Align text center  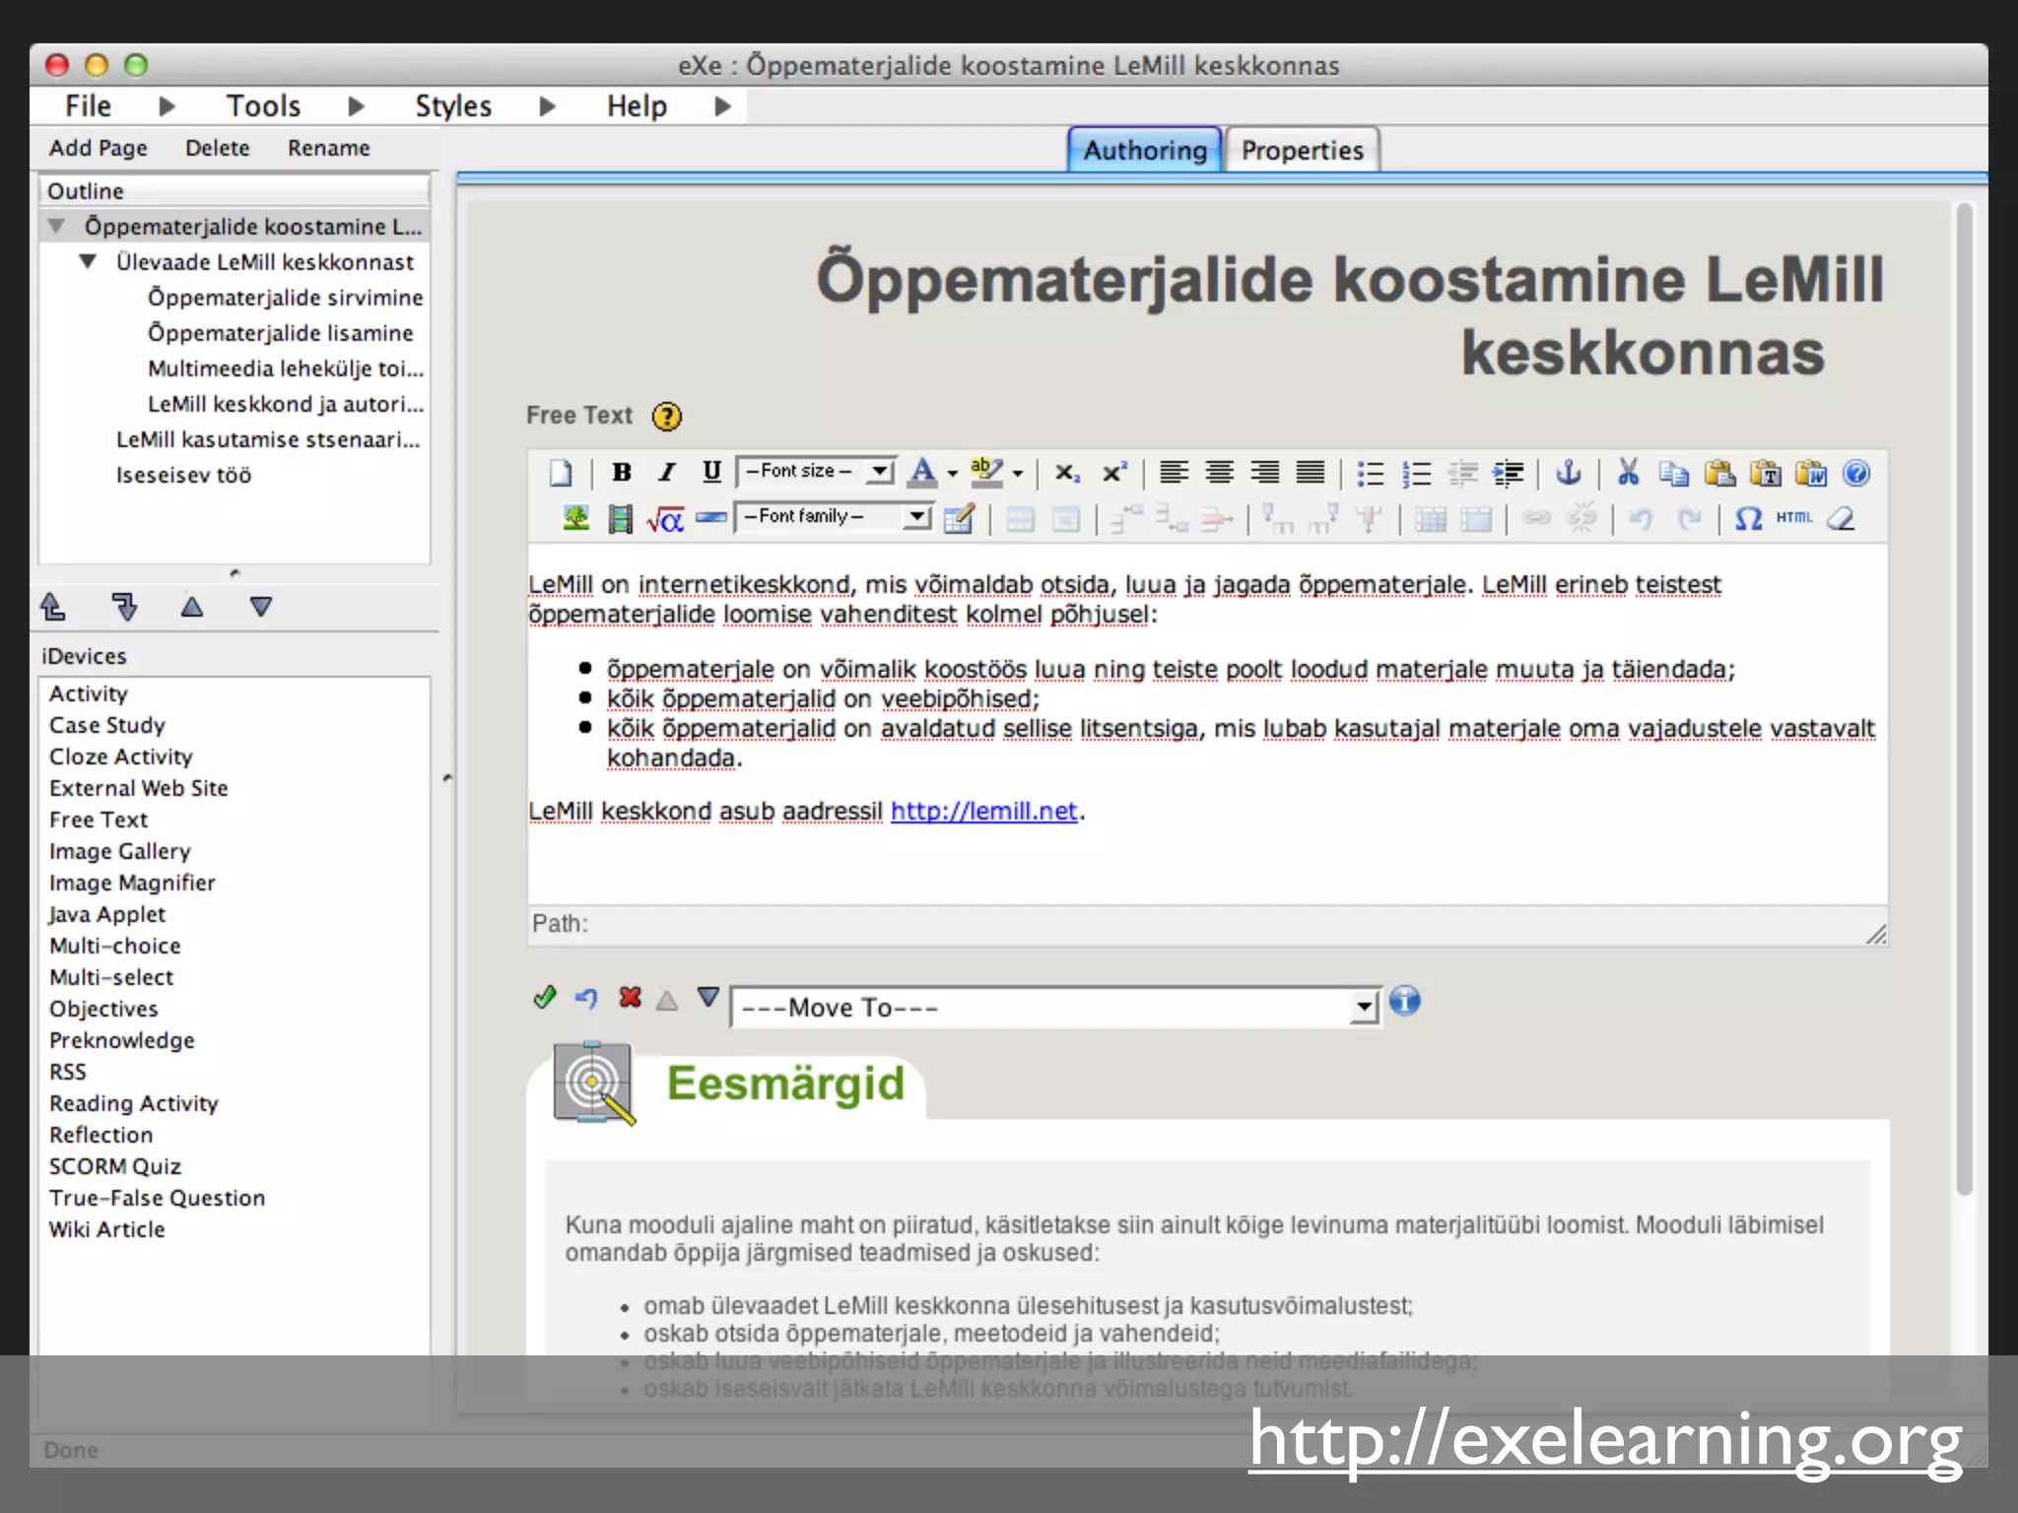[1219, 473]
